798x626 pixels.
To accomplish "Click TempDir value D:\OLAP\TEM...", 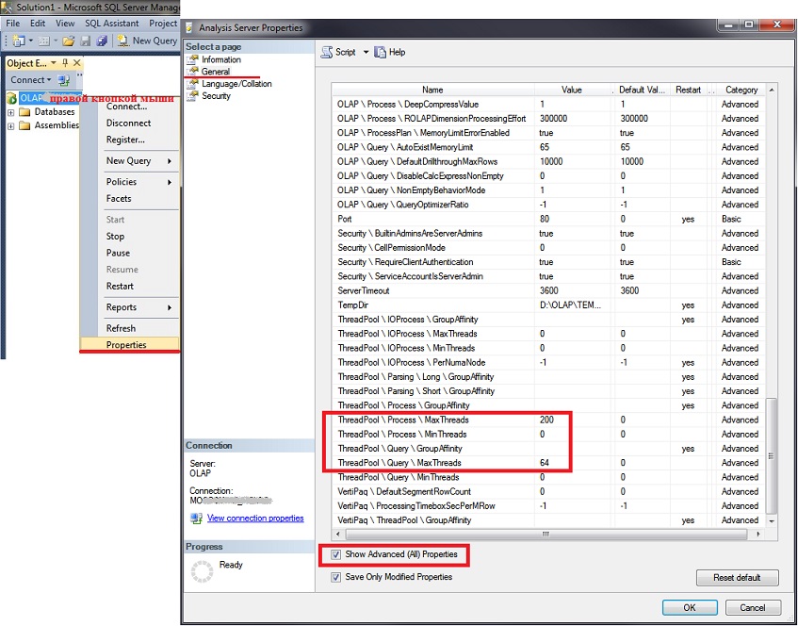I will click(x=573, y=305).
